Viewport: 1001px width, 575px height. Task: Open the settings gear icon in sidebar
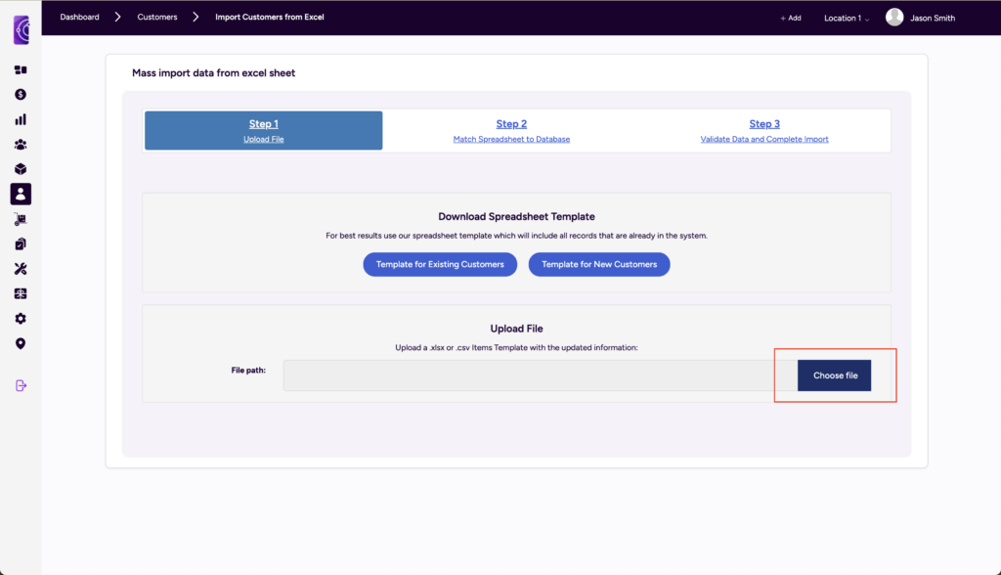coord(21,319)
